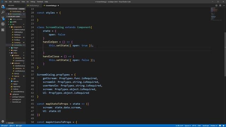Image resolution: width=226 pixels, height=127 pixels.
Task: Open Navbar.js in the file tree
Action: [x=17, y=35]
